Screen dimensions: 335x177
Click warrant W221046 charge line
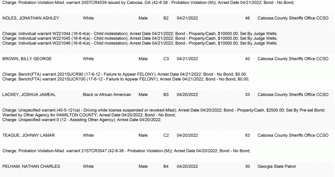(x=140, y=43)
